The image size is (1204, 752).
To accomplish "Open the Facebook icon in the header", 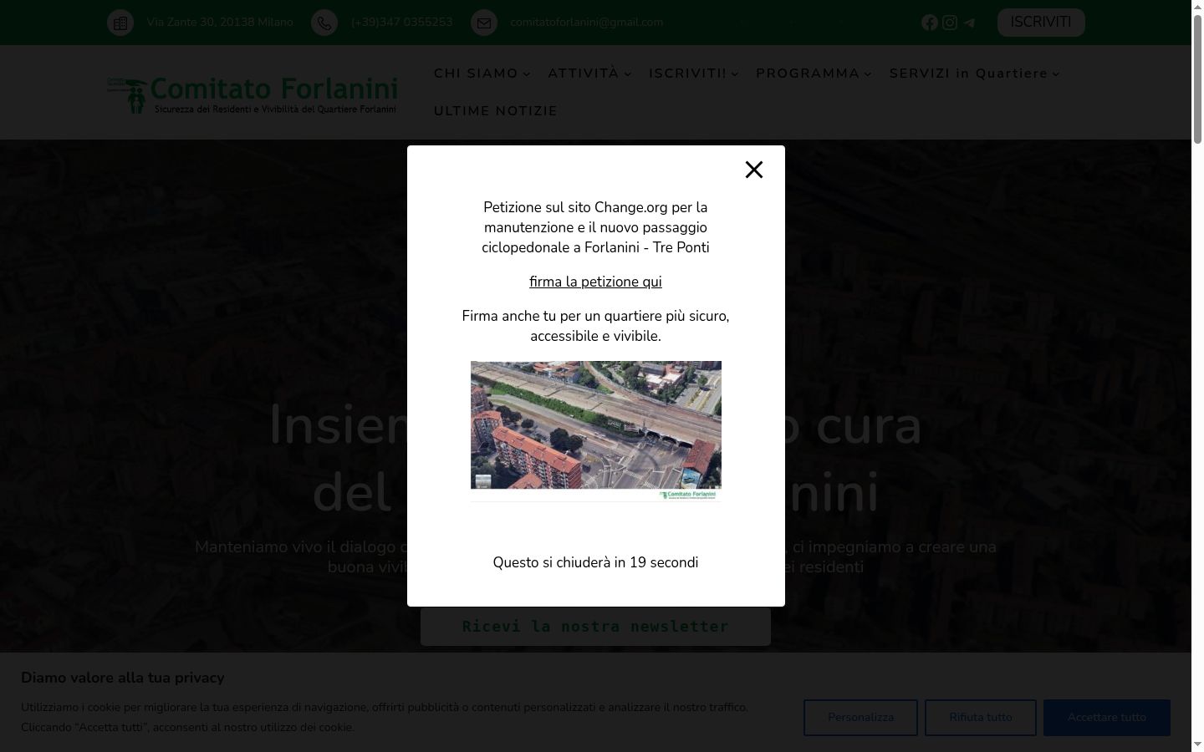I will click(x=929, y=23).
